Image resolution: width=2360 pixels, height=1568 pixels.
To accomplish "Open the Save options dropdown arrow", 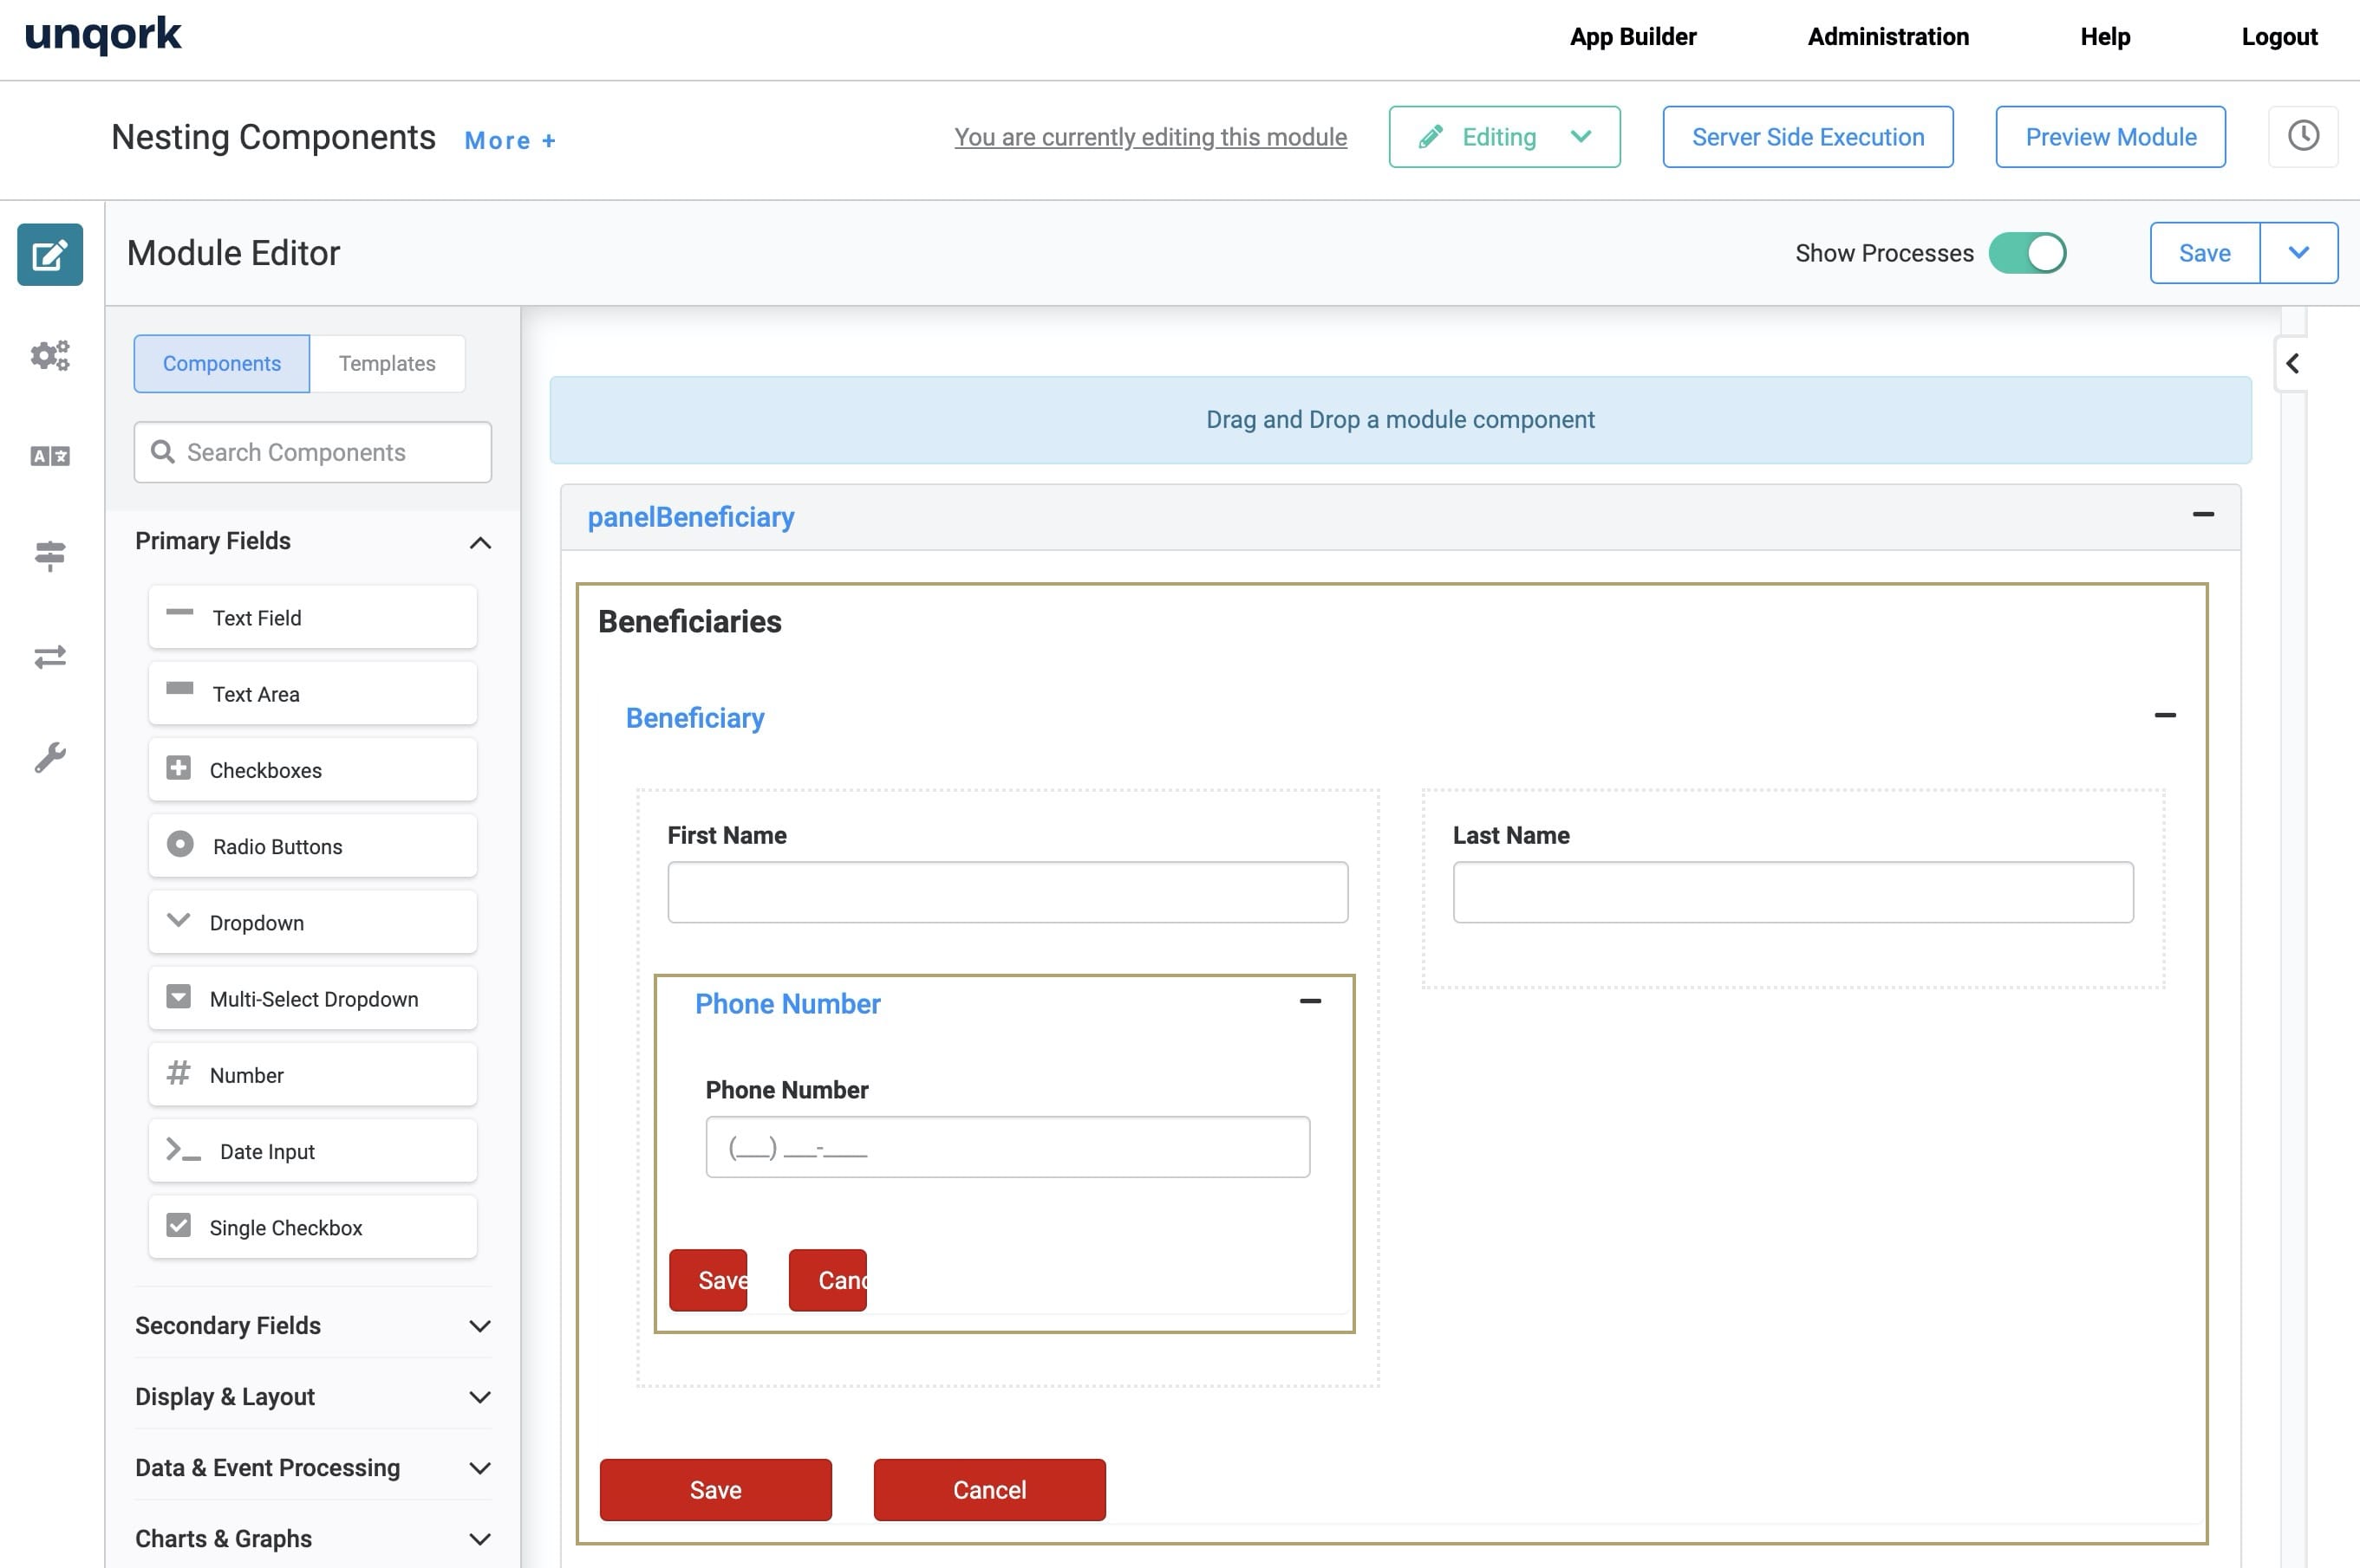I will pyautogui.click(x=2299, y=253).
